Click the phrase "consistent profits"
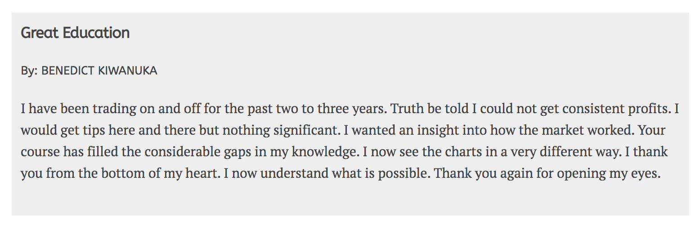 click(616, 109)
